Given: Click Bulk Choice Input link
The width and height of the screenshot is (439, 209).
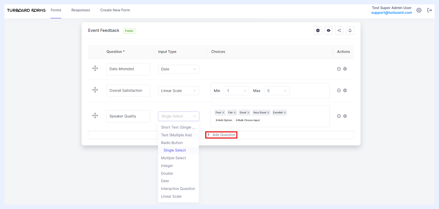Looking at the screenshot, I should 248,120.
